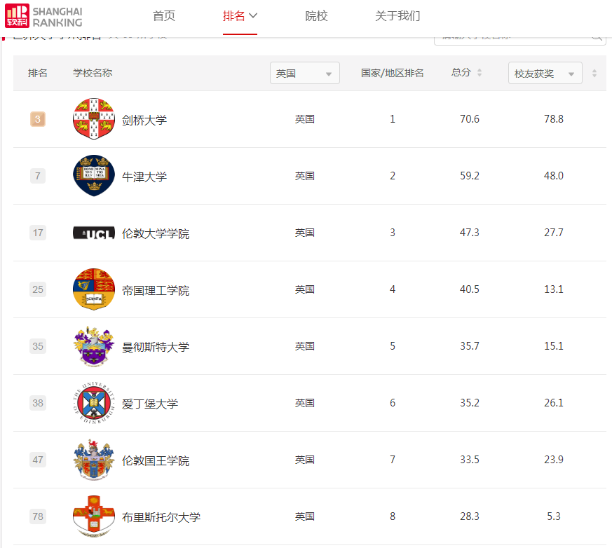Open the 关于我们 navigation item
612x548 pixels.
[397, 16]
